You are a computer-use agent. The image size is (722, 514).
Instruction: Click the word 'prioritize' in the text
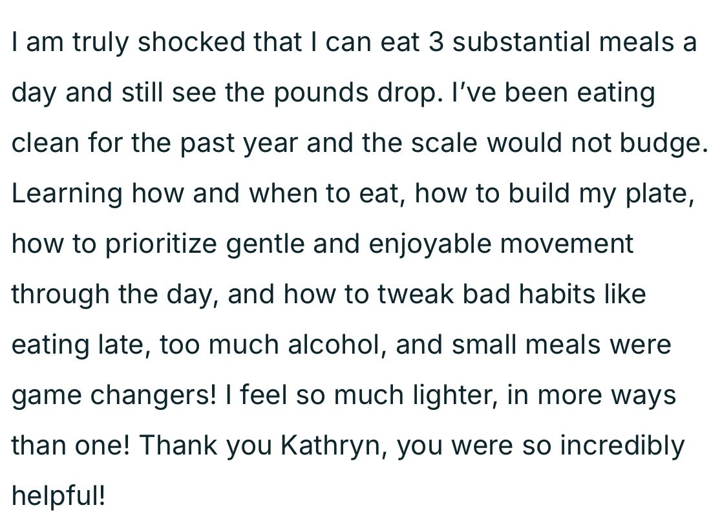pos(161,244)
